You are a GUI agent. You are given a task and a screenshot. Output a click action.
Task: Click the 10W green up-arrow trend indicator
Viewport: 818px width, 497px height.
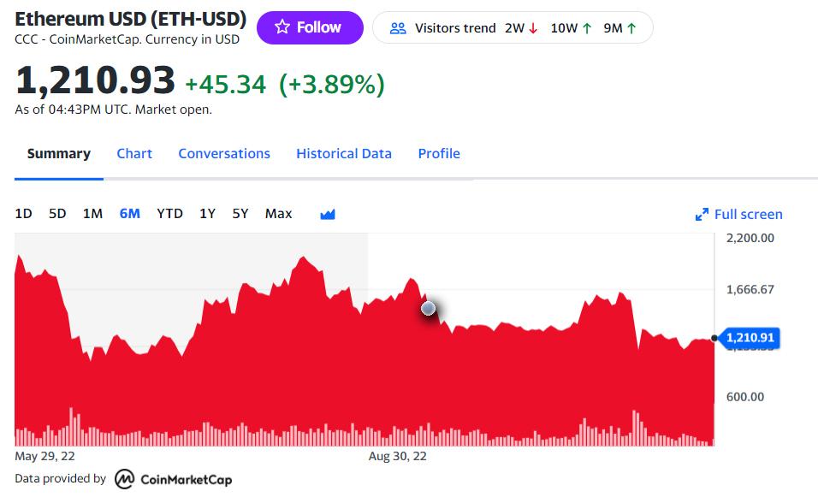click(587, 28)
